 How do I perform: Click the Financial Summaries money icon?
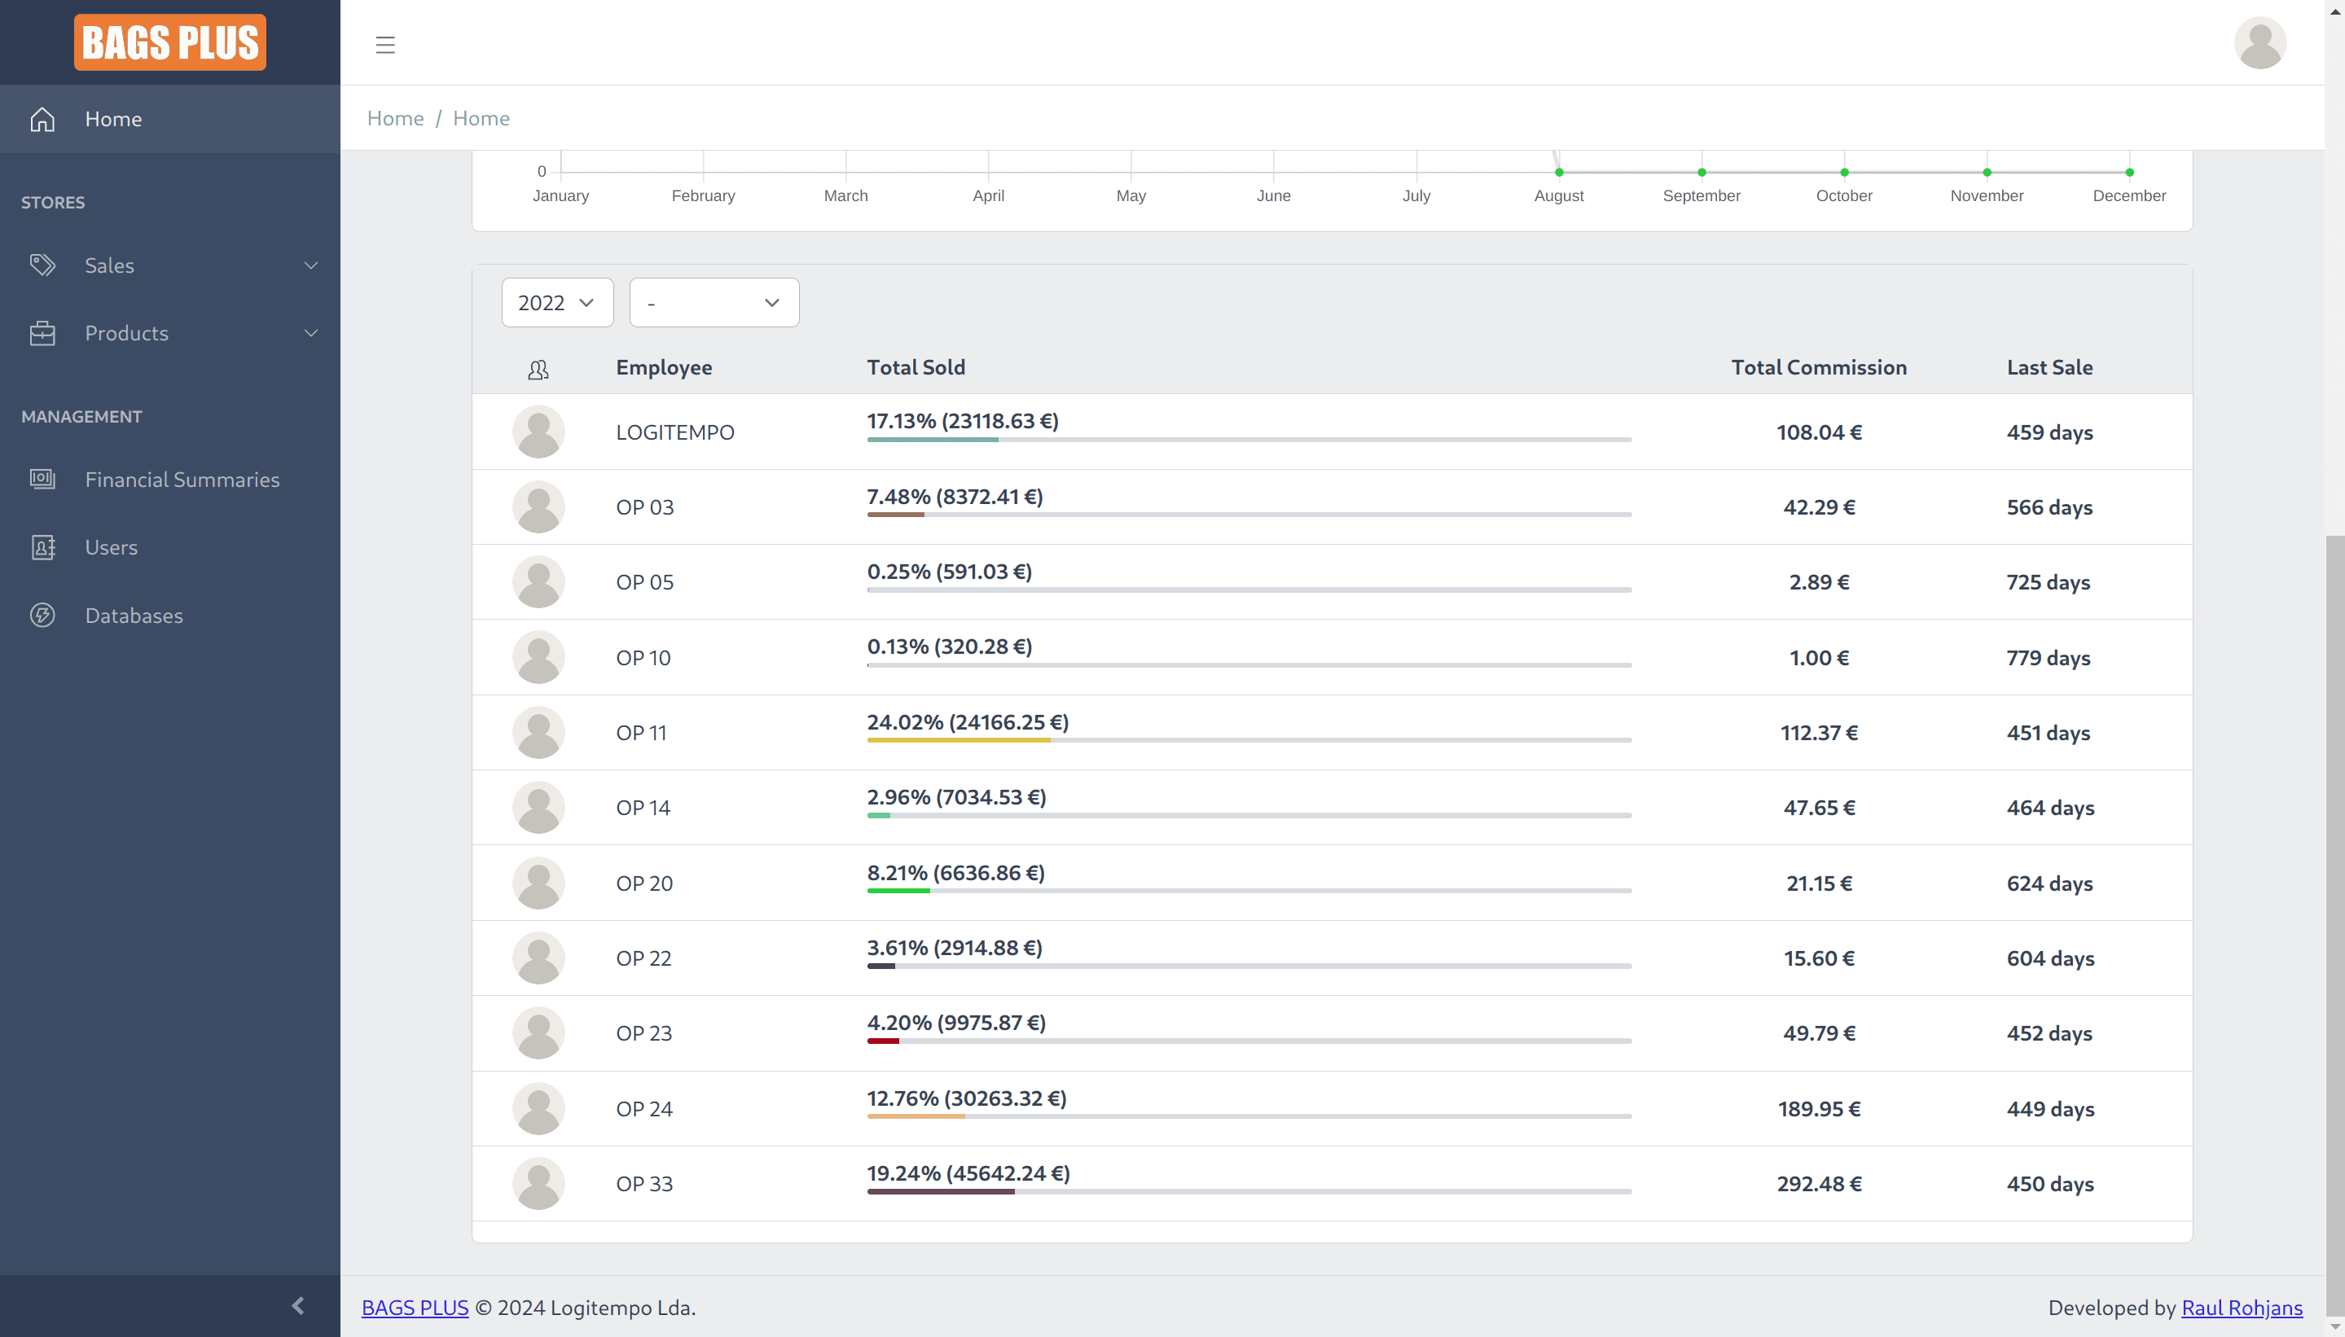point(42,480)
